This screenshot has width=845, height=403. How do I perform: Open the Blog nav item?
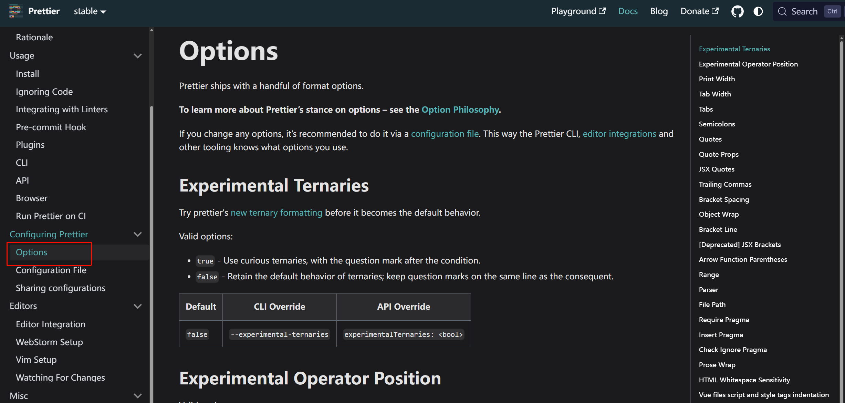(659, 11)
